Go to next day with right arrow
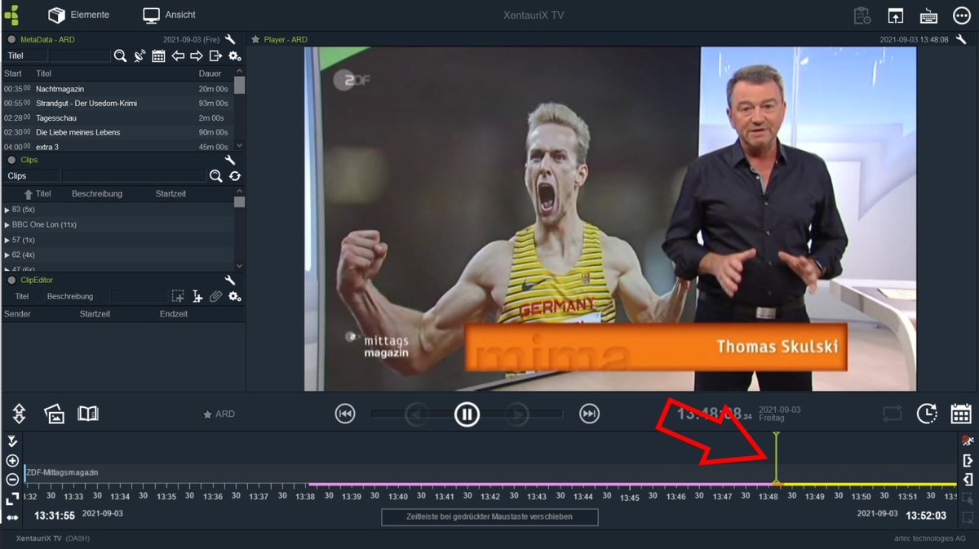Image resolution: width=979 pixels, height=549 pixels. pos(196,55)
